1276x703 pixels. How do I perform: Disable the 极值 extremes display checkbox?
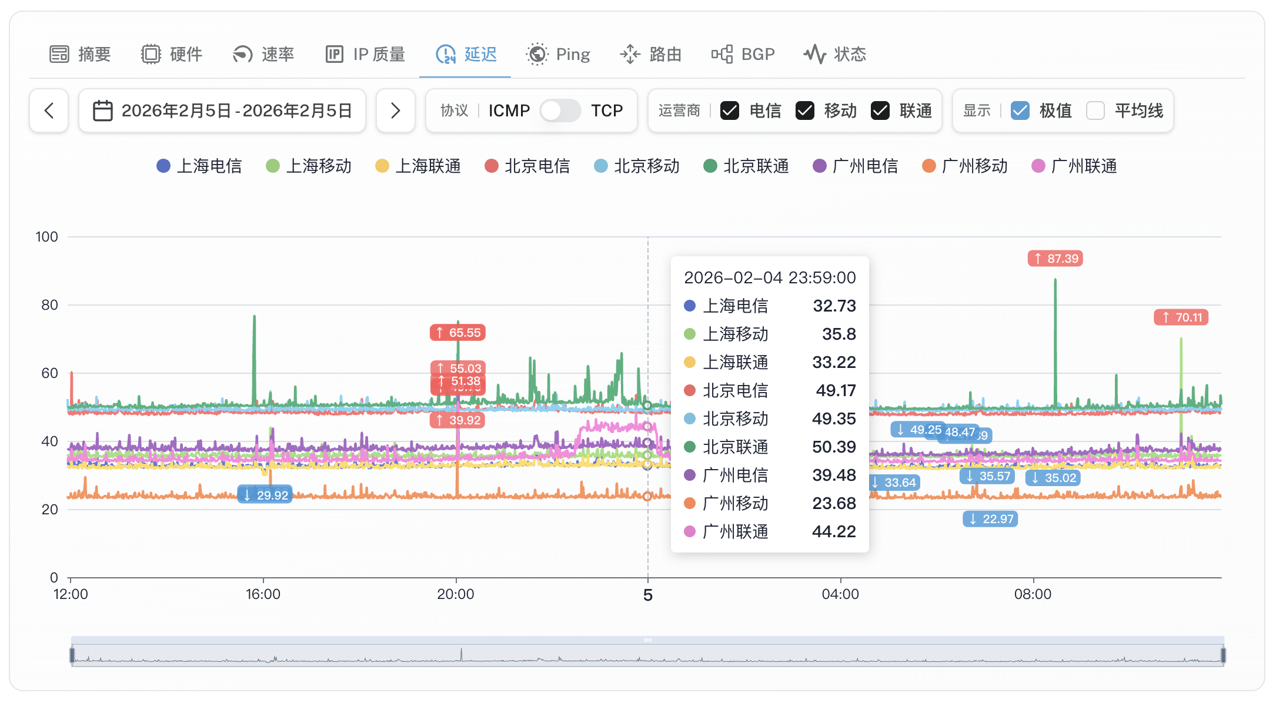tap(1020, 111)
